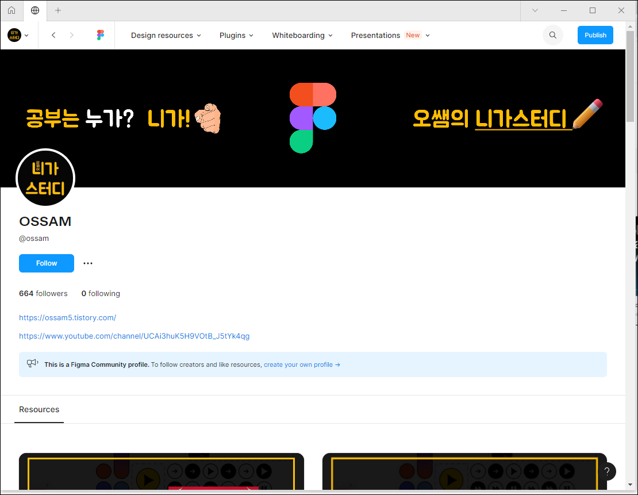This screenshot has width=638, height=495.
Task: Open a new tab with plus icon
Action: click(58, 10)
